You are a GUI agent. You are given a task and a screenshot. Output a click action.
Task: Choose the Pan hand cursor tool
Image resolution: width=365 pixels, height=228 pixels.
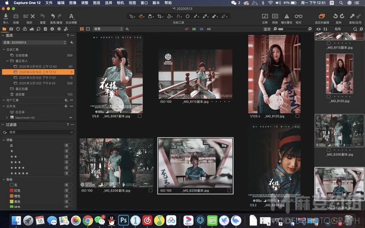tap(141, 16)
